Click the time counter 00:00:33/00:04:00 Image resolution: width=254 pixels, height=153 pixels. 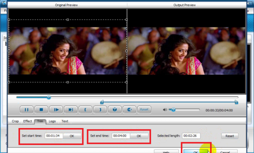pos(219,110)
